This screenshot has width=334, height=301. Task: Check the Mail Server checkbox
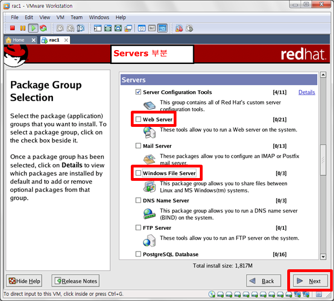(x=138, y=146)
